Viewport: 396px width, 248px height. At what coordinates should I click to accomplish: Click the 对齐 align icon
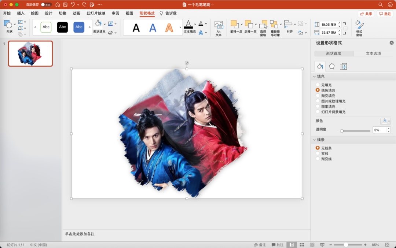[x=288, y=24]
